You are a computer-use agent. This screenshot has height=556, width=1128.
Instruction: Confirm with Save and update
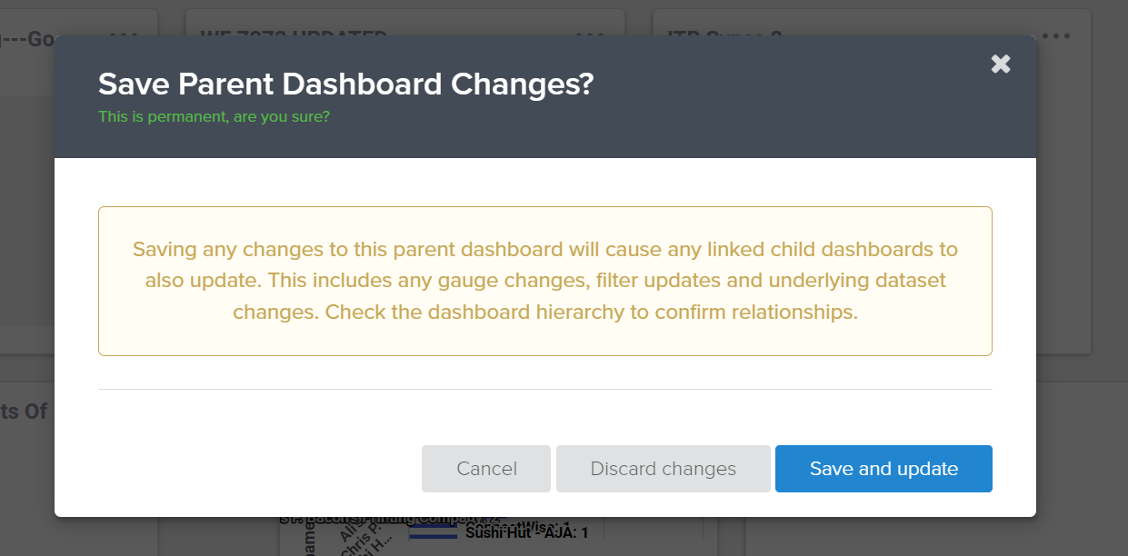tap(883, 469)
